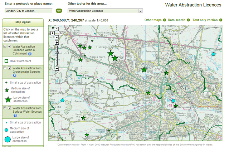Pan the map up with arrow

tap(57, 29)
